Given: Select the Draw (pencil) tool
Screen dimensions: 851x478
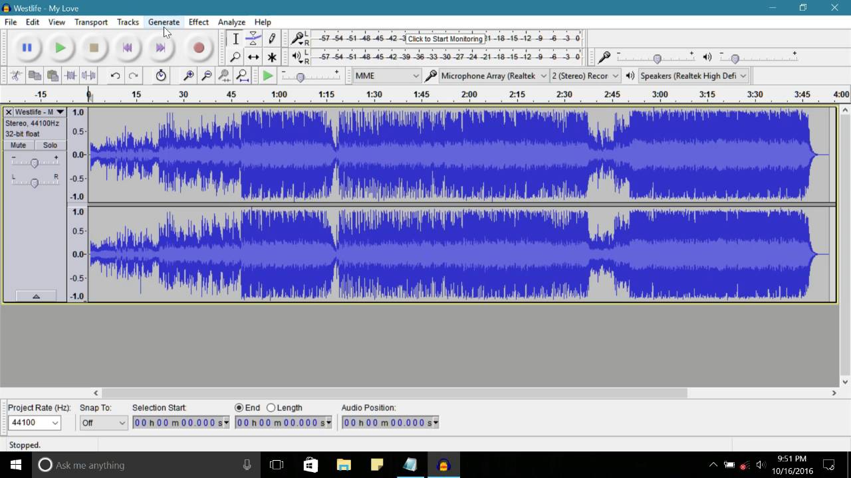Looking at the screenshot, I should (x=271, y=39).
